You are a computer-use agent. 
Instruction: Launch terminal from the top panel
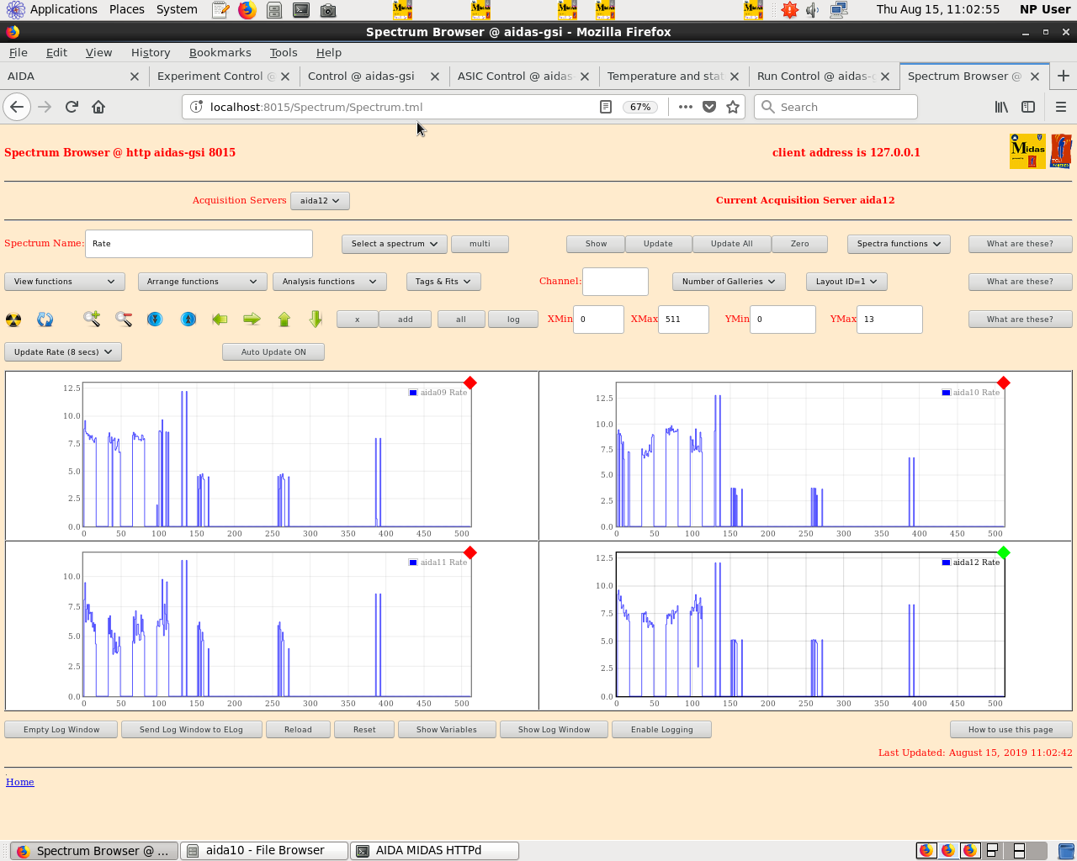pos(301,10)
